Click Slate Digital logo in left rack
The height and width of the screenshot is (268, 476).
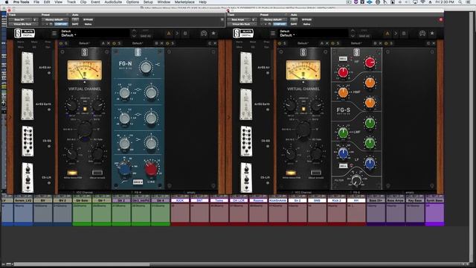click(x=25, y=33)
